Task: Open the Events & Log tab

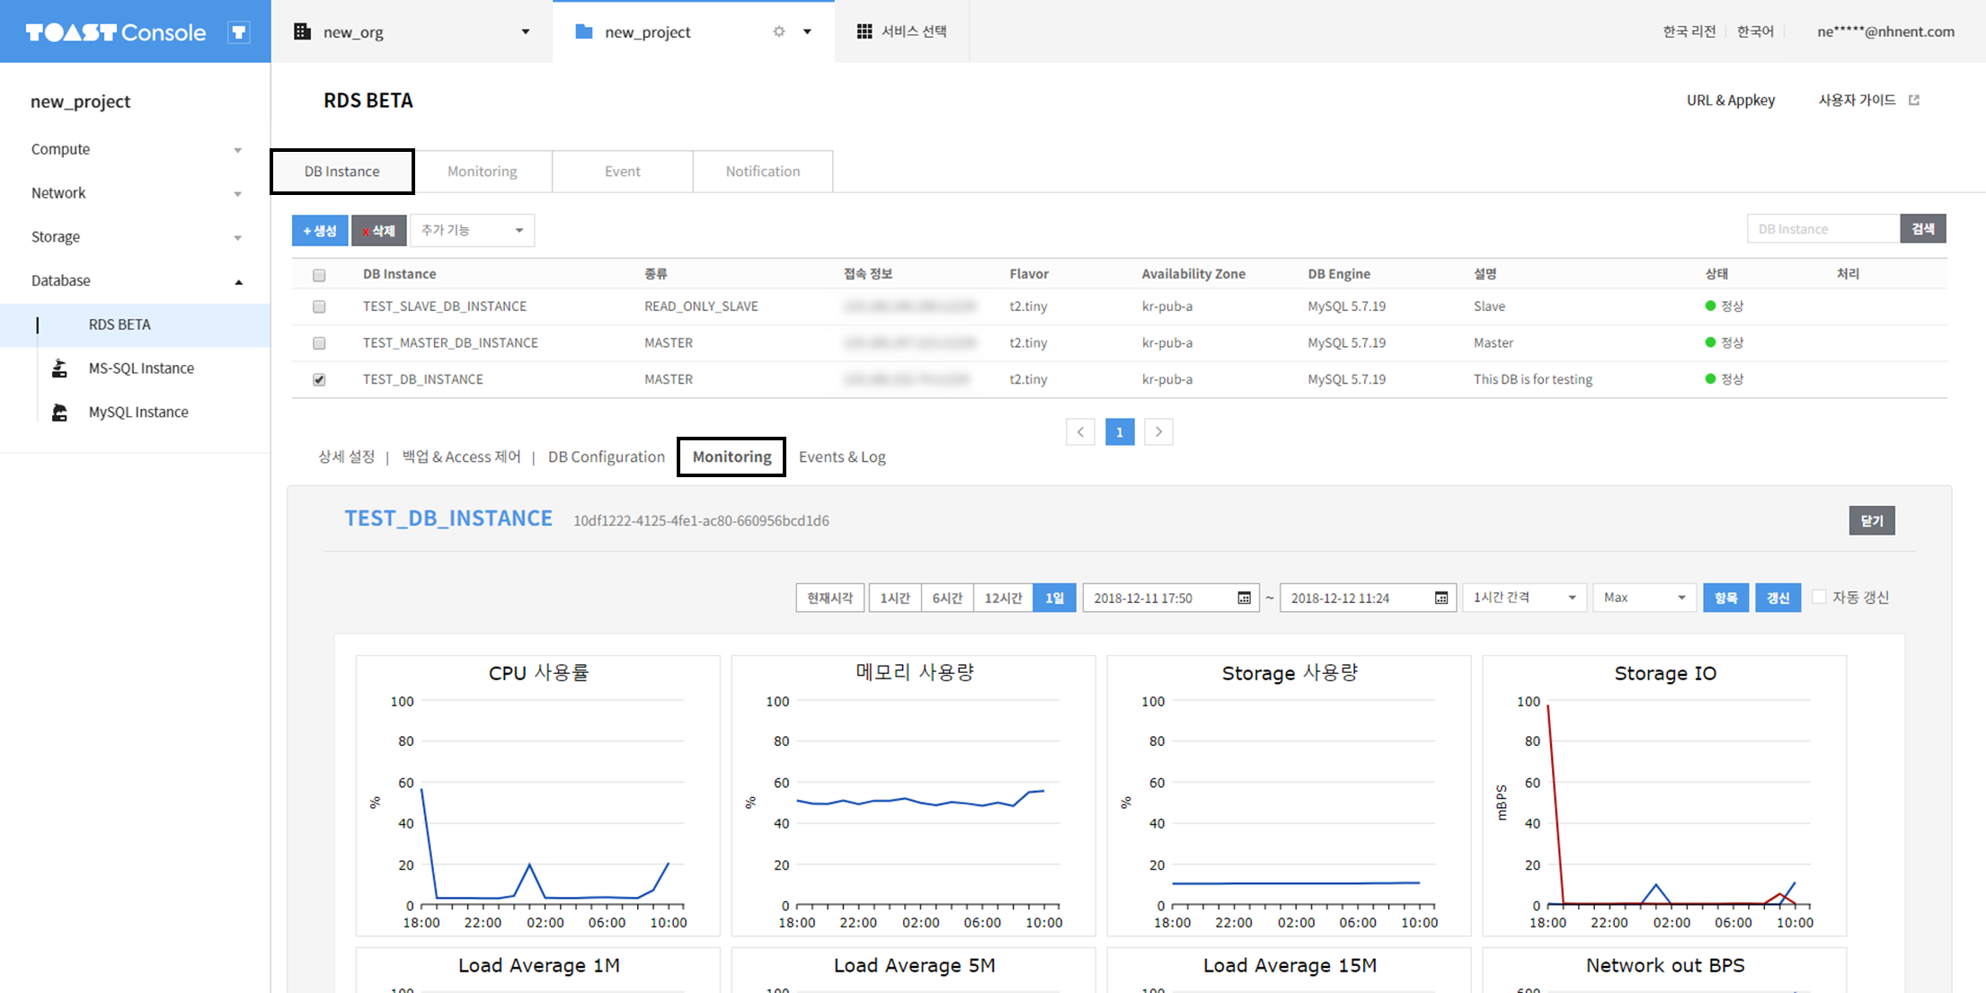Action: point(842,457)
